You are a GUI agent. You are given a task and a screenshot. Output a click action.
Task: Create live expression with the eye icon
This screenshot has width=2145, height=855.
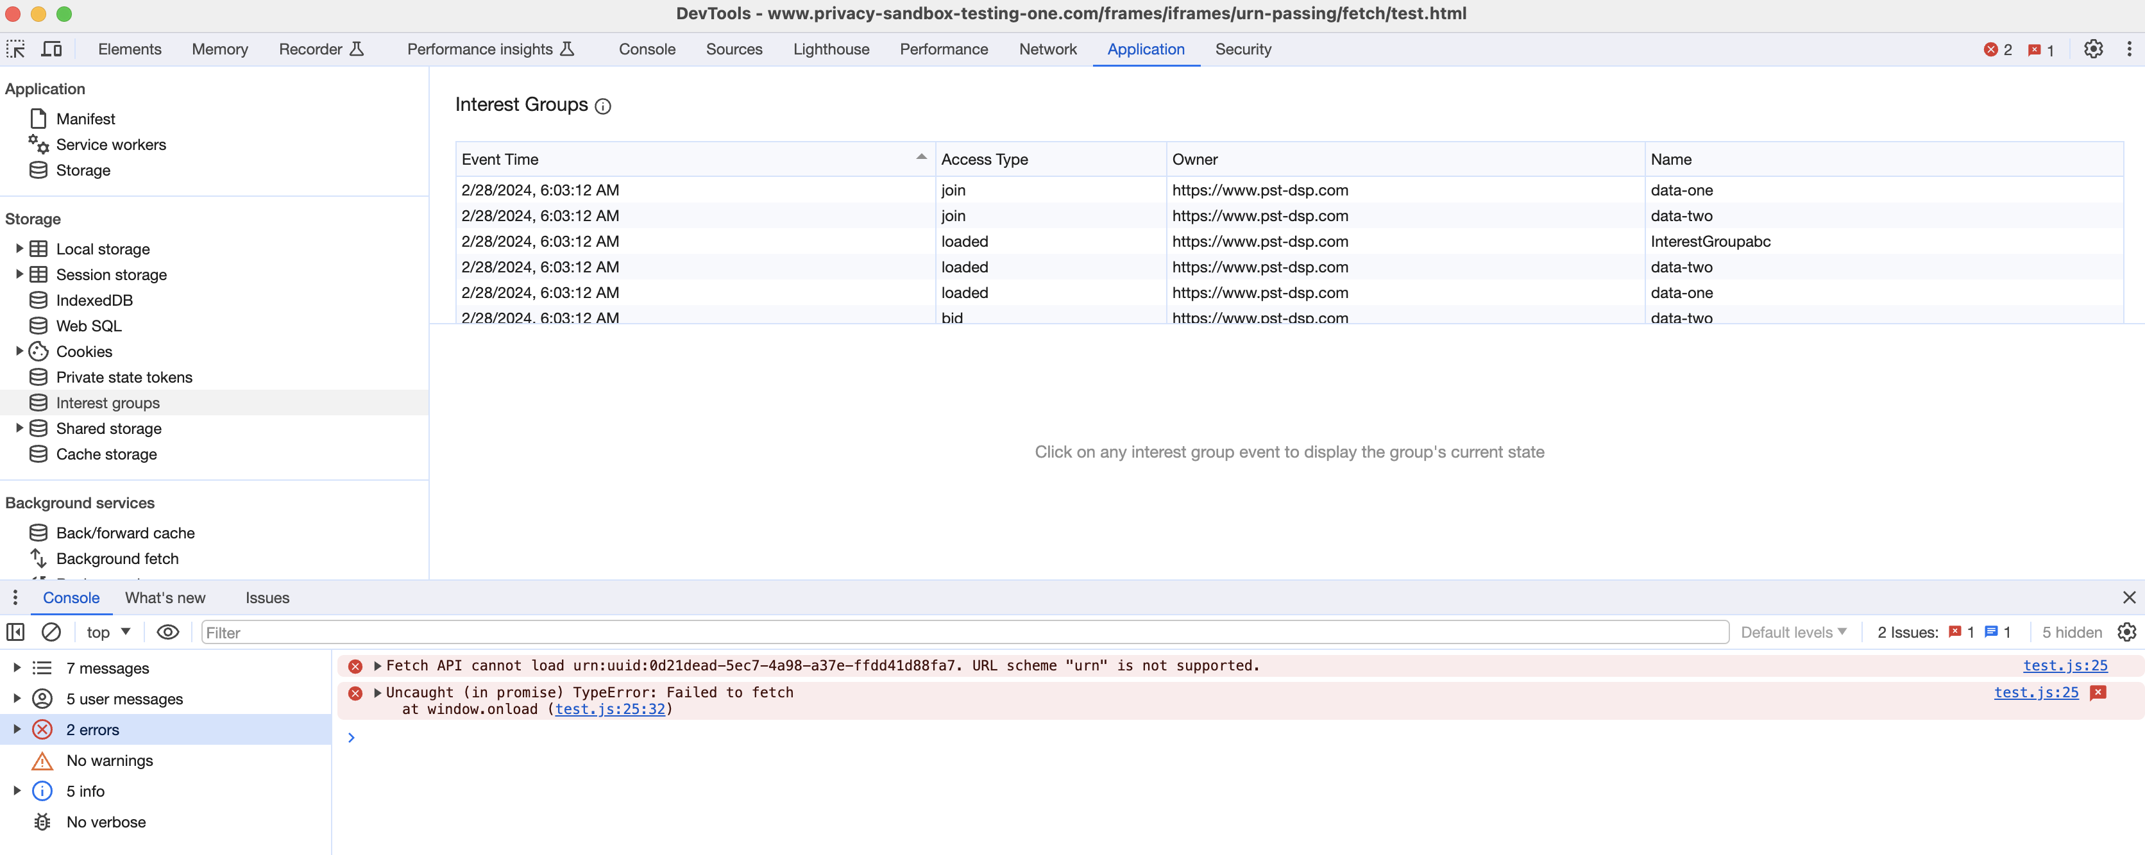click(167, 632)
